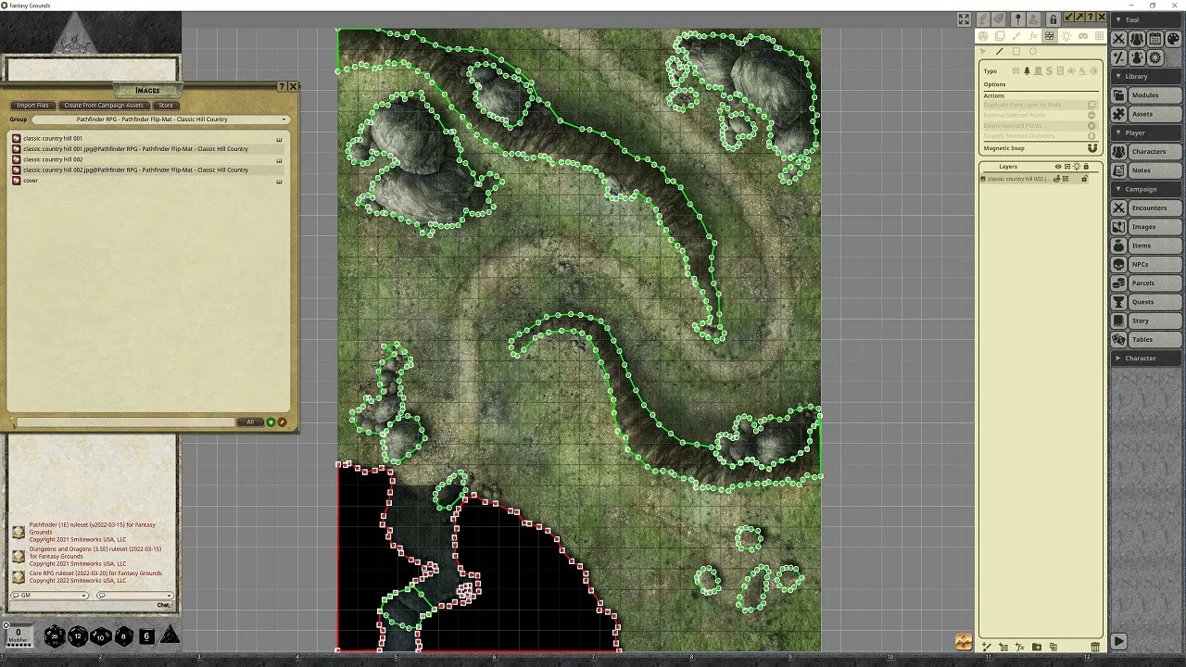Select the pointer selection tool
The image size is (1186, 667).
coord(983,51)
